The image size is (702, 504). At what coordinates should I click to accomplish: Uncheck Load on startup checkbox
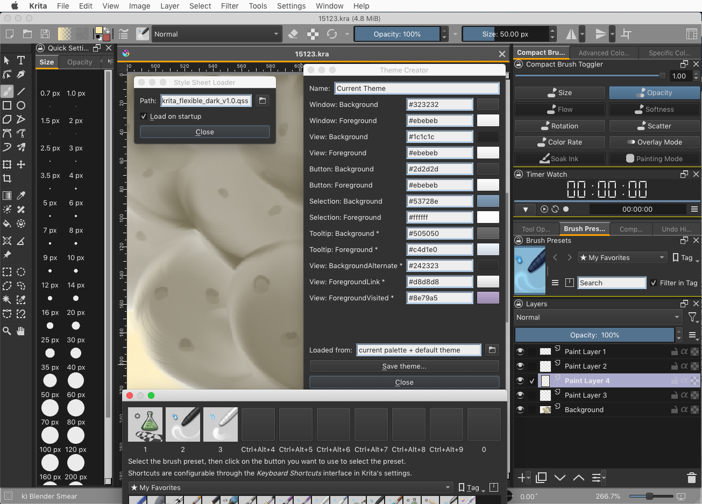pos(144,117)
